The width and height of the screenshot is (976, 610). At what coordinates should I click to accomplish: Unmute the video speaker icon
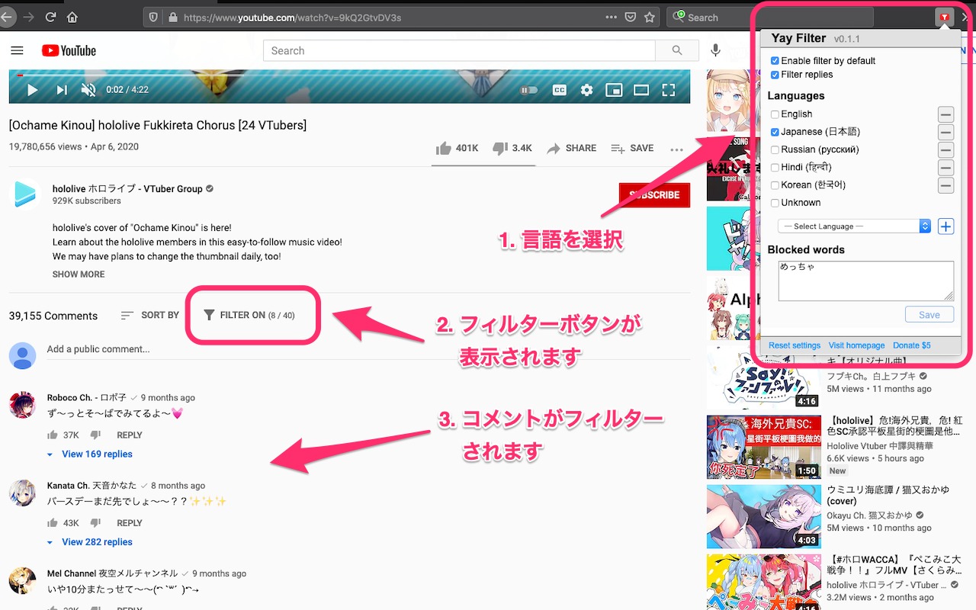(88, 90)
